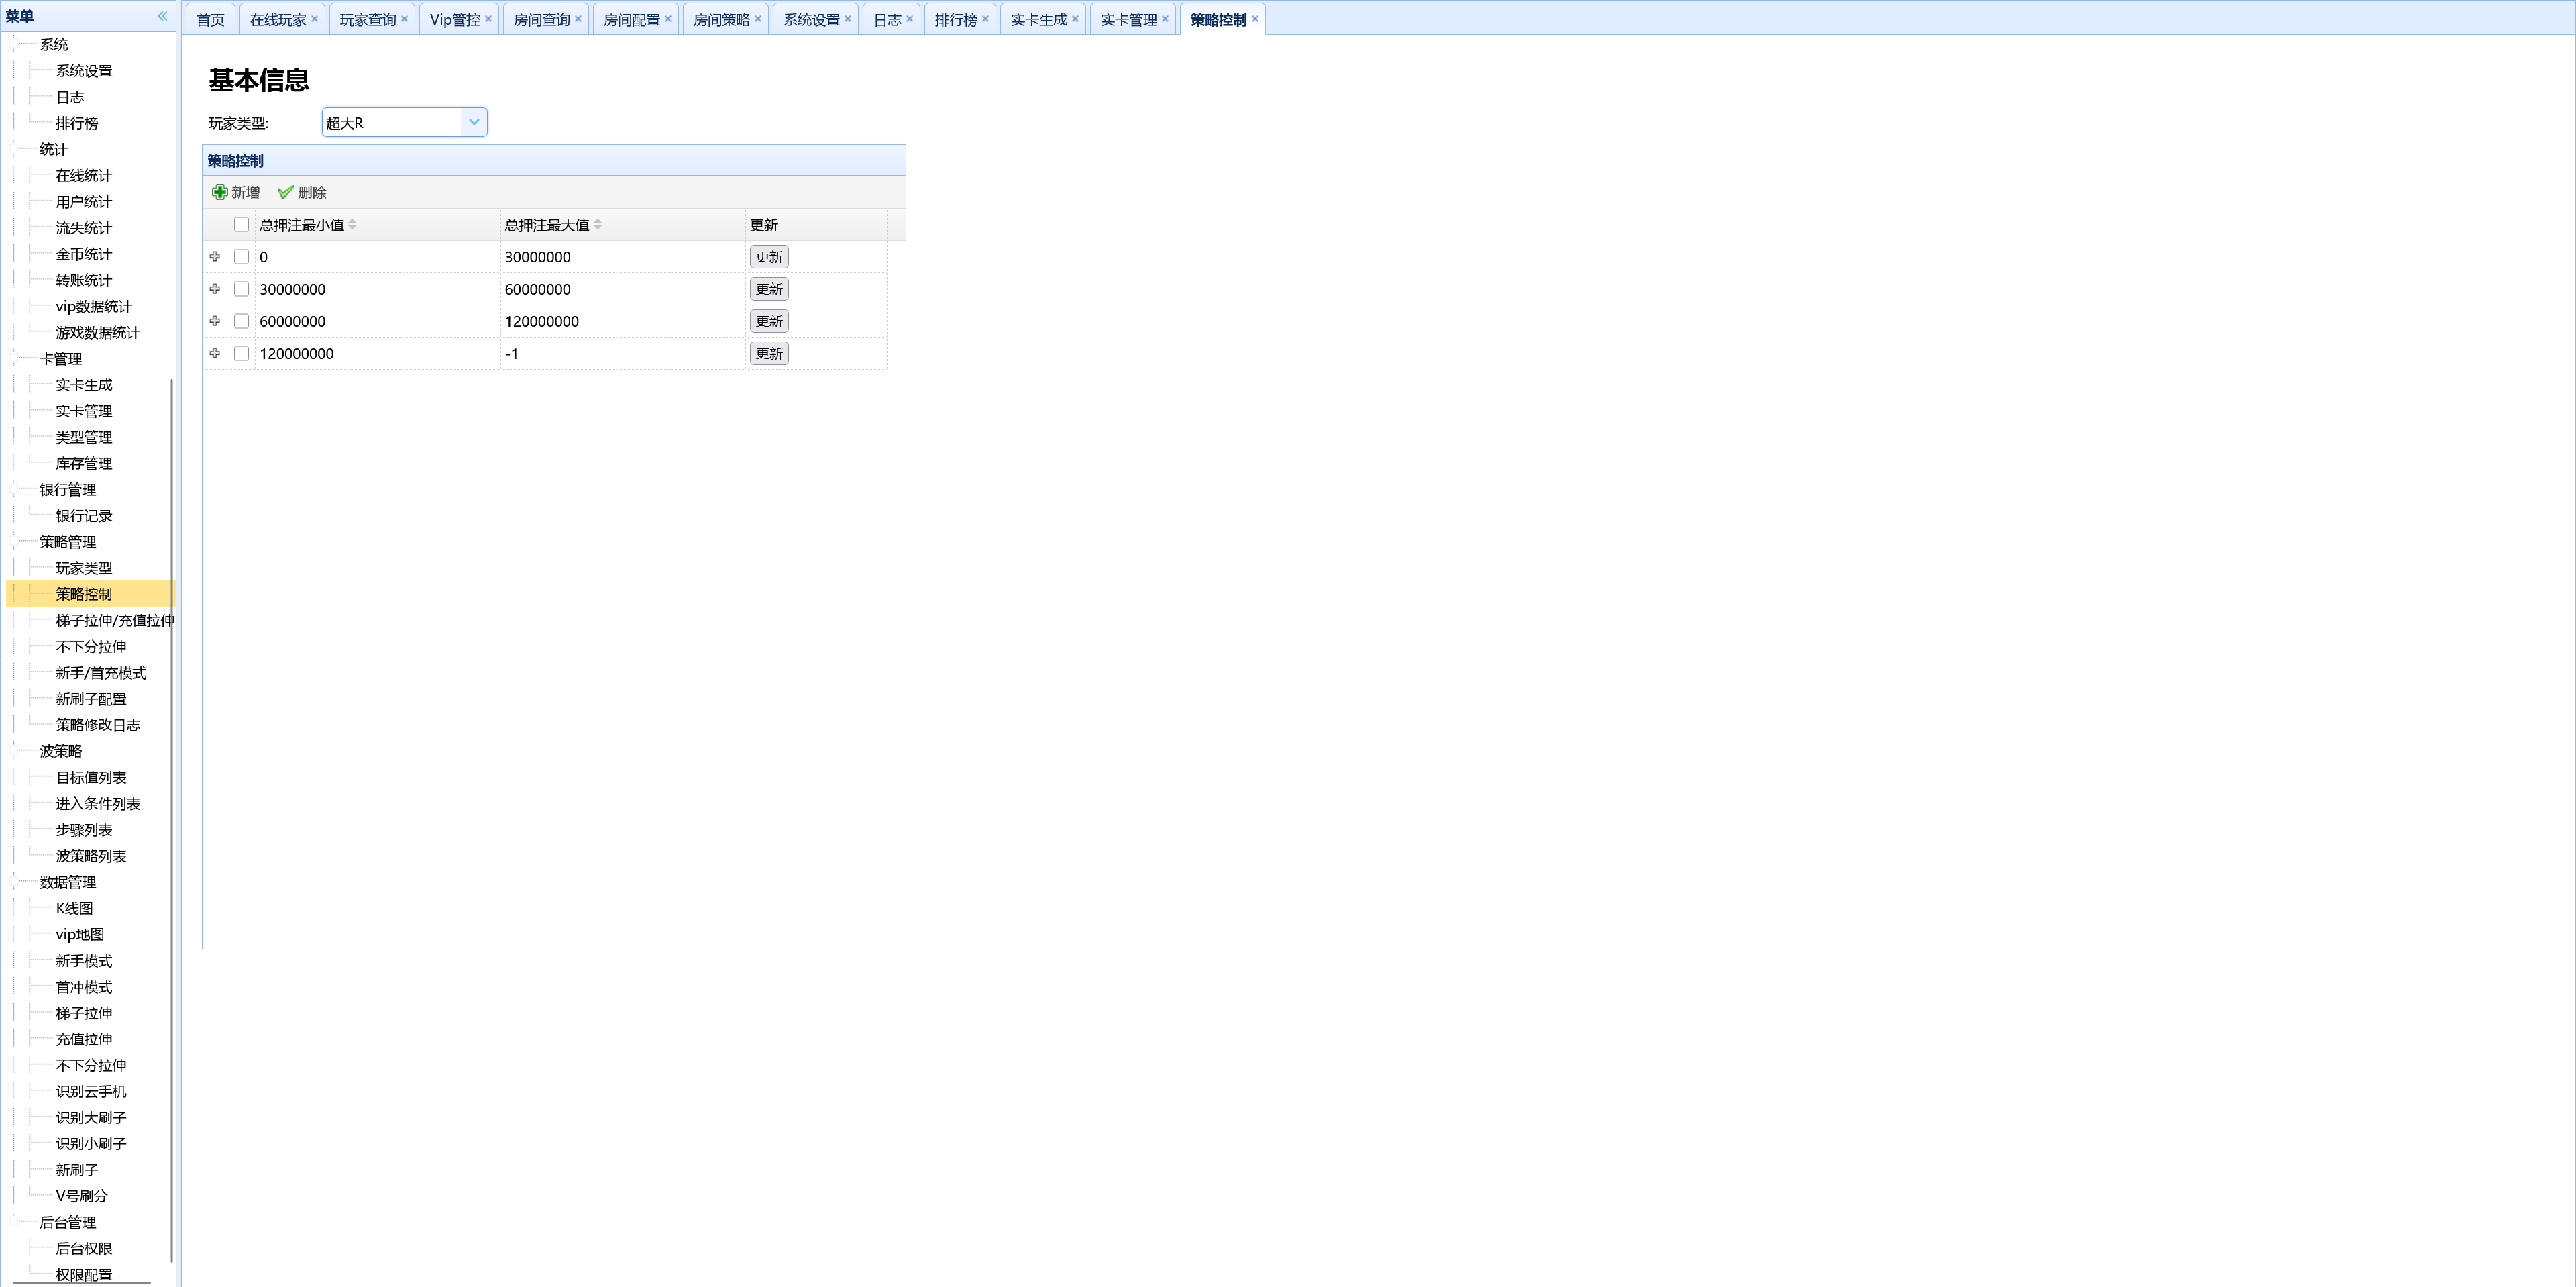Click 更新 button for the -1 row
Viewport: 2576px width, 1287px height.
click(x=768, y=353)
